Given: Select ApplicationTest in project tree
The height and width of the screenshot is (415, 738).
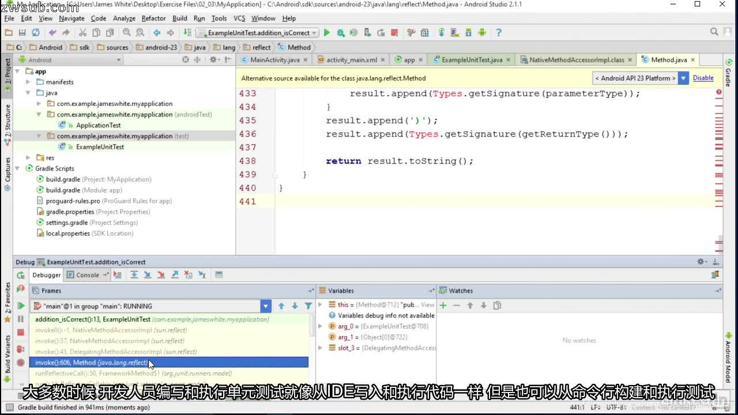Looking at the screenshot, I should pyautogui.click(x=99, y=125).
